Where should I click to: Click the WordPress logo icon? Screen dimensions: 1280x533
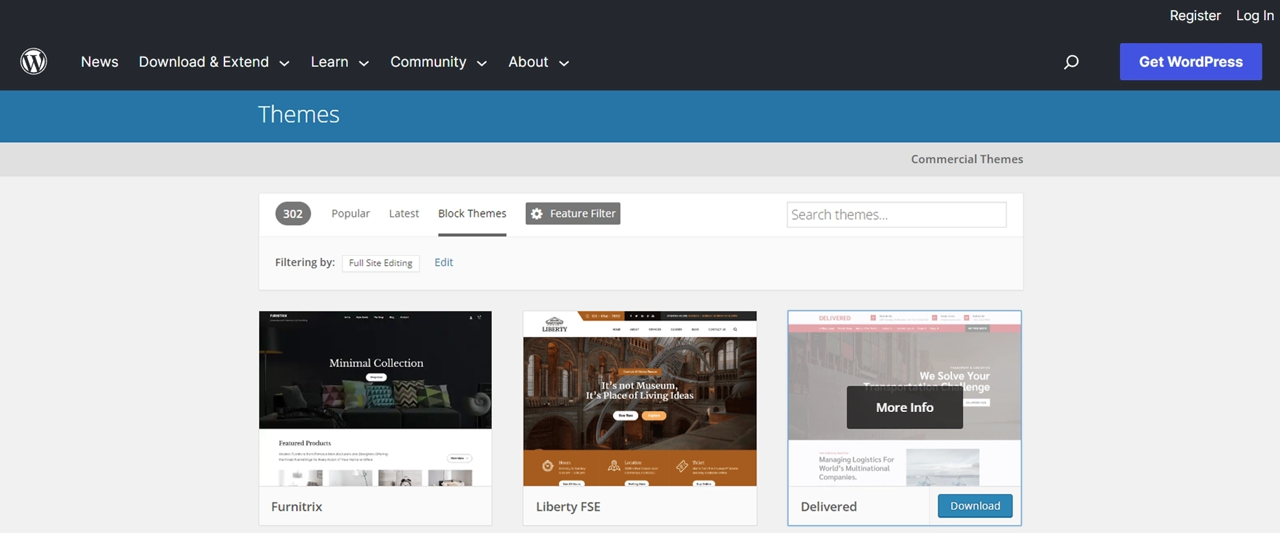tap(33, 62)
